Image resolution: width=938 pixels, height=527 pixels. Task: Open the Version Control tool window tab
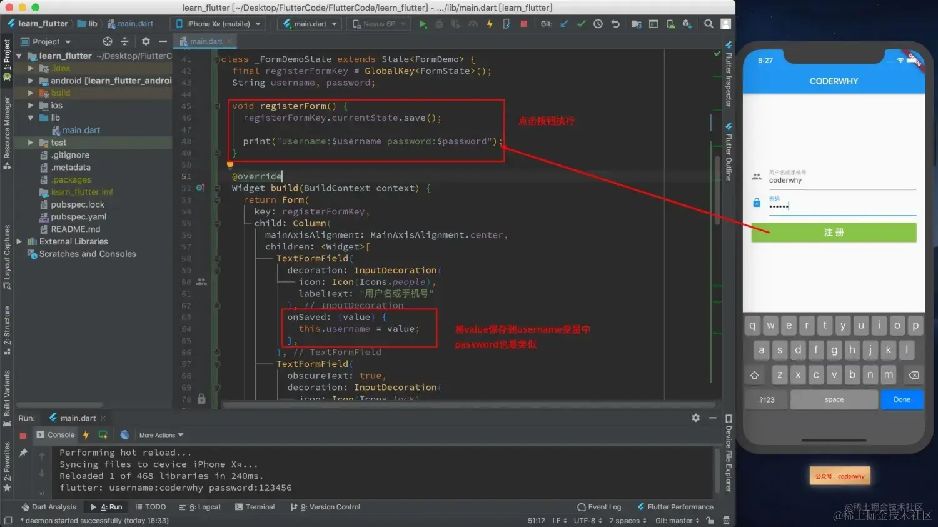325,507
